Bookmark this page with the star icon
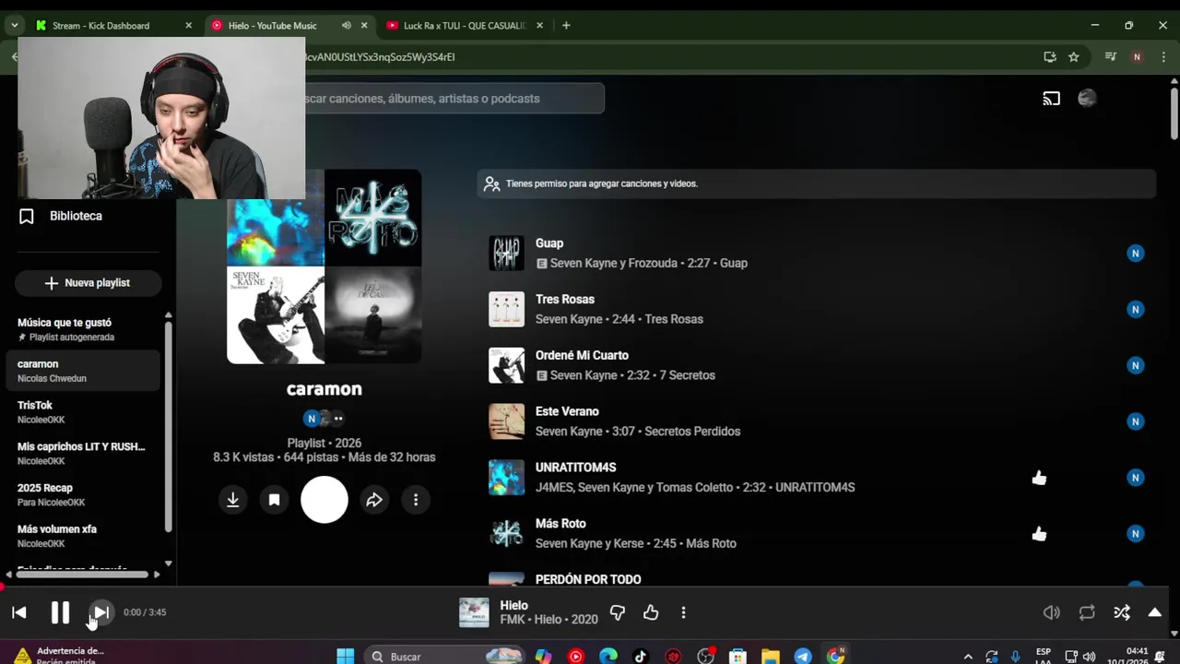1180x664 pixels. point(1074,57)
